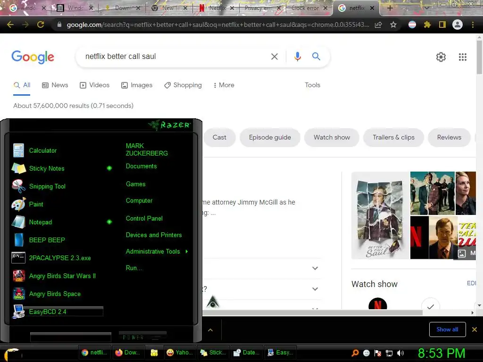Switch to Firefox Dow... taskbar item

click(128, 353)
